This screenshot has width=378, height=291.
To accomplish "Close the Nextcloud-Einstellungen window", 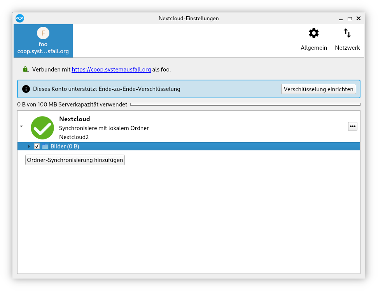I will 359,18.
